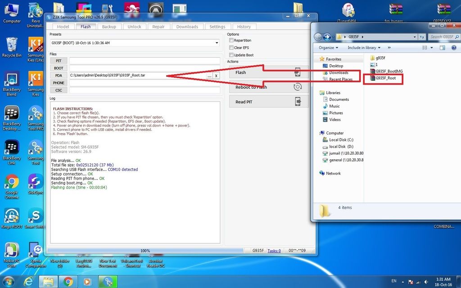Toggle the Explorer preview pane button
Image resolution: width=461 pixels, height=288 pixels.
(x=443, y=48)
